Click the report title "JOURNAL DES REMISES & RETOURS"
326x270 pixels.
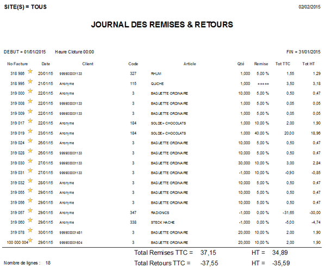[x=162, y=24]
